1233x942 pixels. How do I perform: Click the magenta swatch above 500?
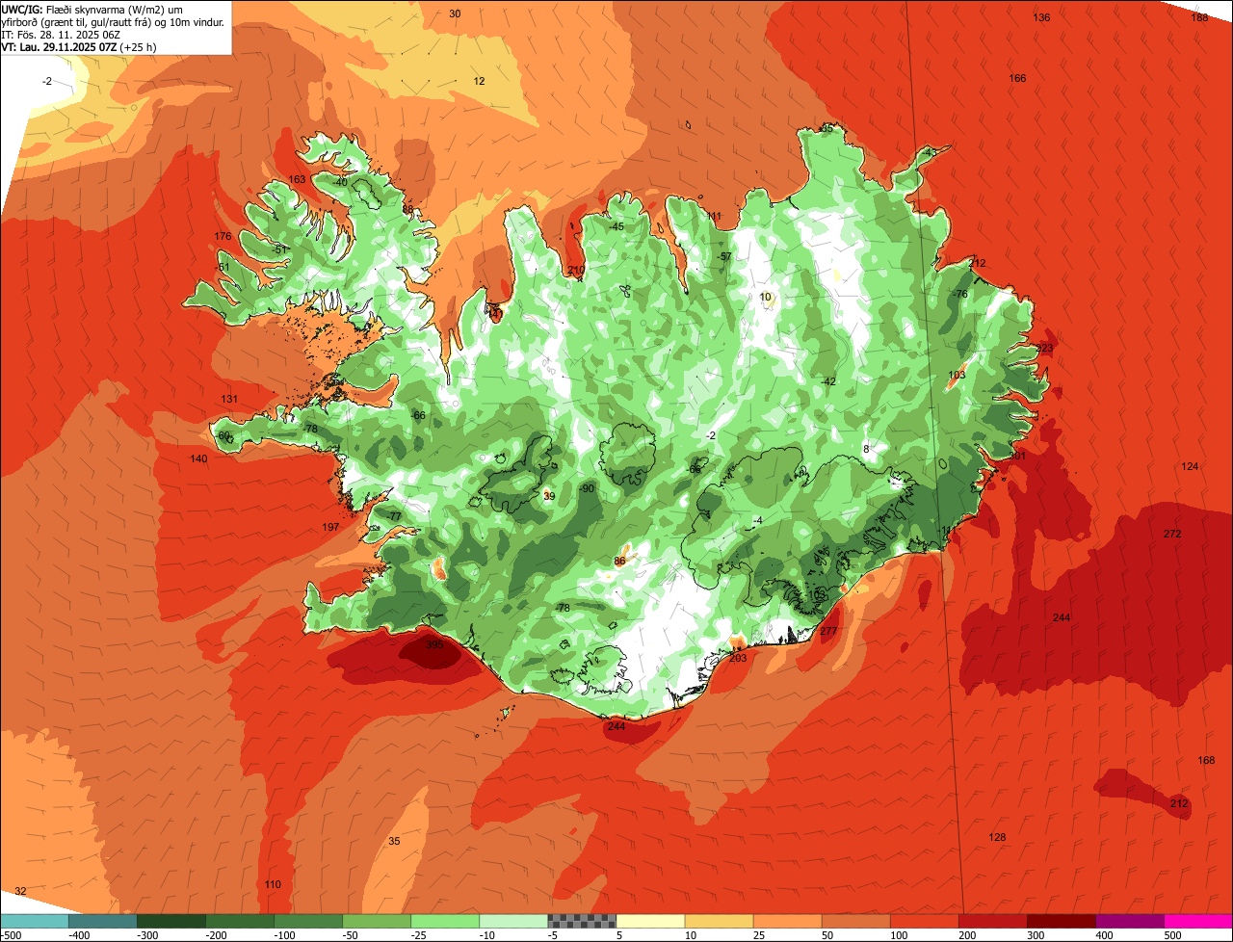pyautogui.click(x=1197, y=921)
